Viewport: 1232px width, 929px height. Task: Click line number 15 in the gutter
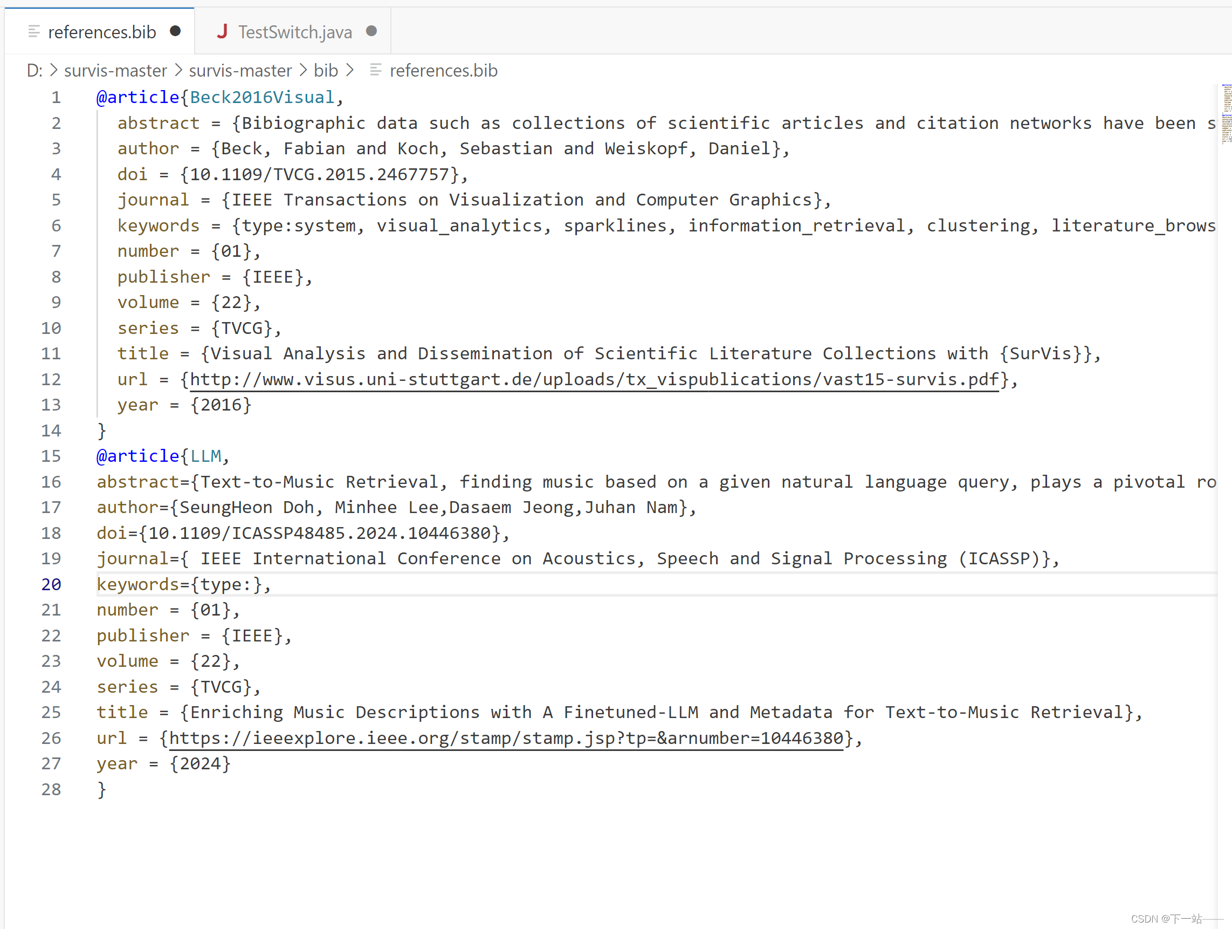pyautogui.click(x=51, y=456)
